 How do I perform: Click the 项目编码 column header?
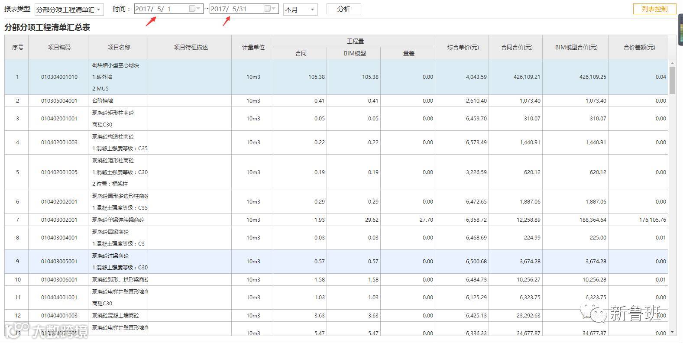(x=59, y=47)
